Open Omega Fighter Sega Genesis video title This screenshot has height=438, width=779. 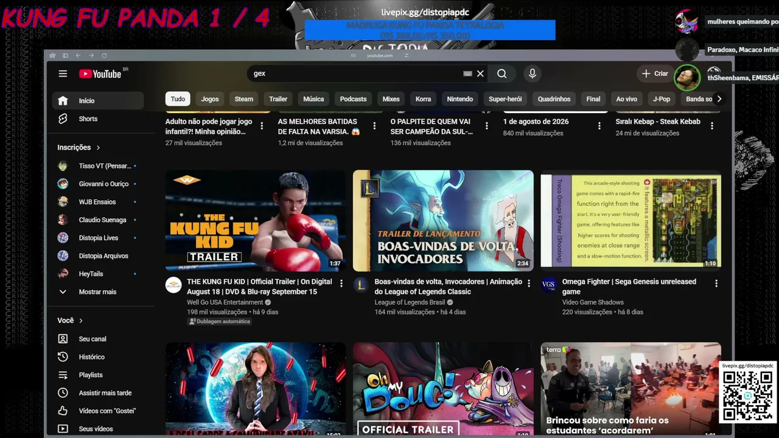pyautogui.click(x=629, y=287)
